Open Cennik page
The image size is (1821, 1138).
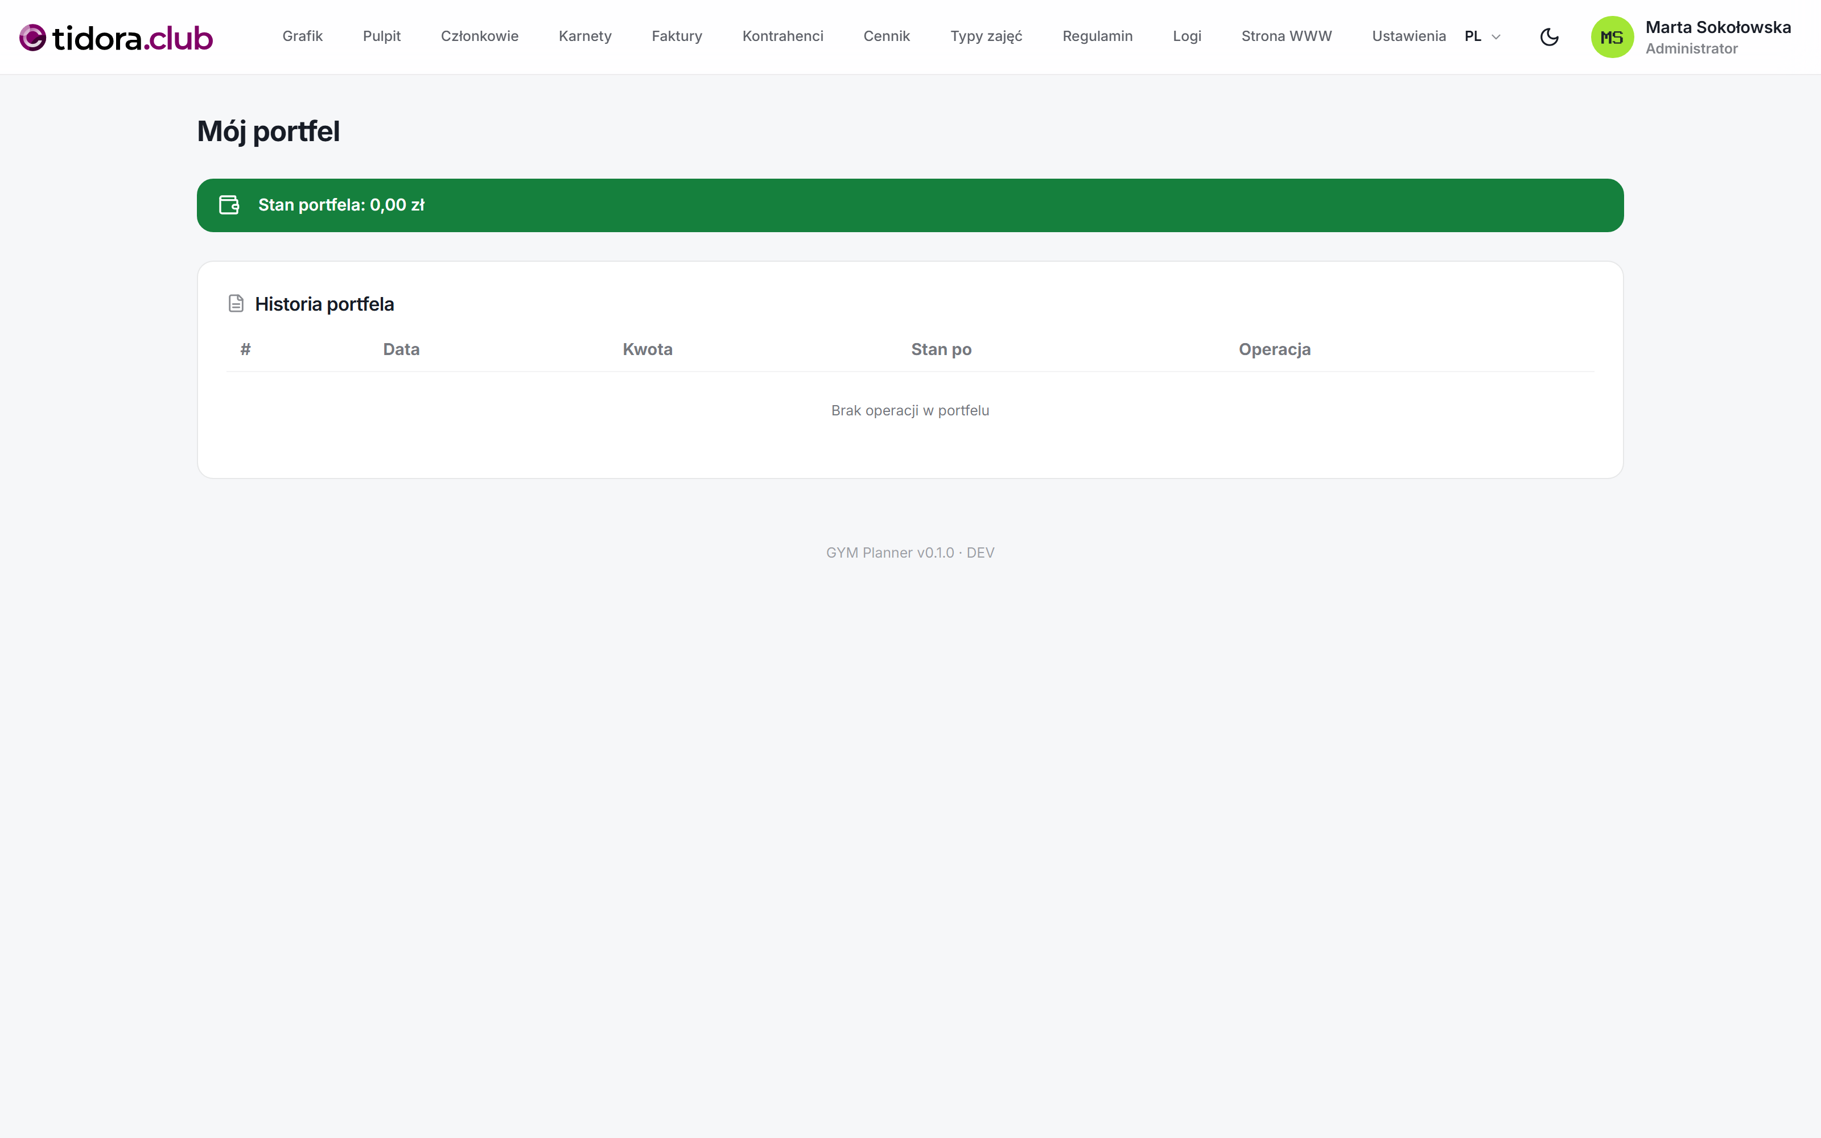(x=887, y=36)
